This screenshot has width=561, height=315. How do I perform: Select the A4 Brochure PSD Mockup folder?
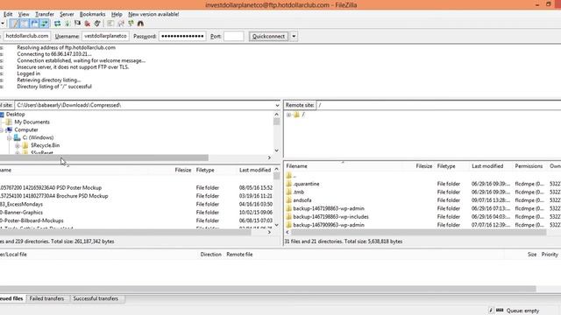[54, 196]
